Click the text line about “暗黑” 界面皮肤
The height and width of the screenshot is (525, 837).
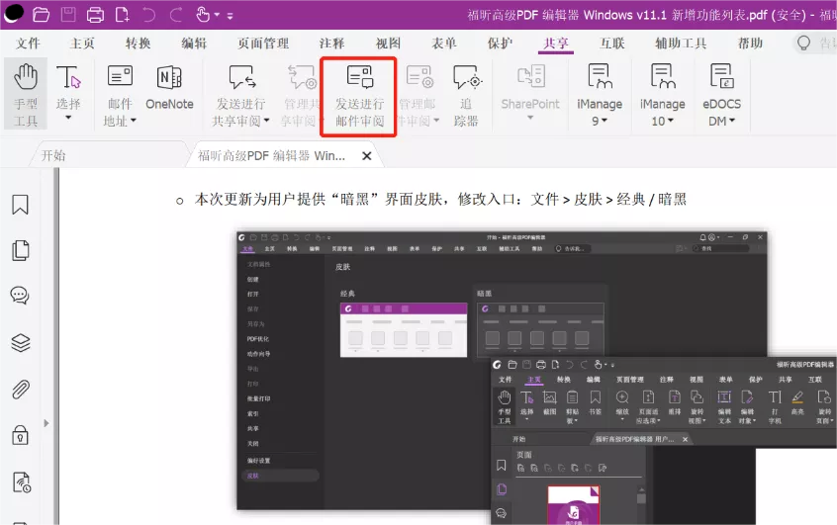coord(440,200)
